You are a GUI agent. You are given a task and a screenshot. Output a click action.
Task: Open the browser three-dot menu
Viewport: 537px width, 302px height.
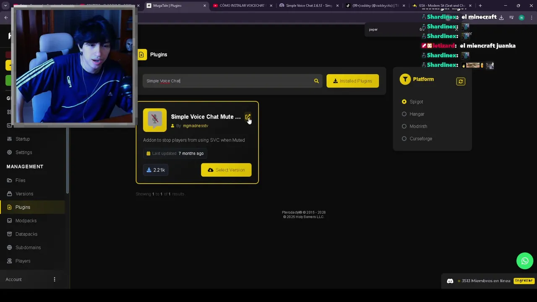click(x=531, y=18)
